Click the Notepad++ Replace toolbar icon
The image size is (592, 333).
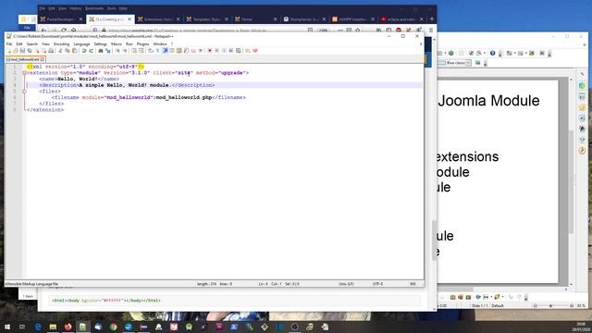pyautogui.click(x=108, y=51)
